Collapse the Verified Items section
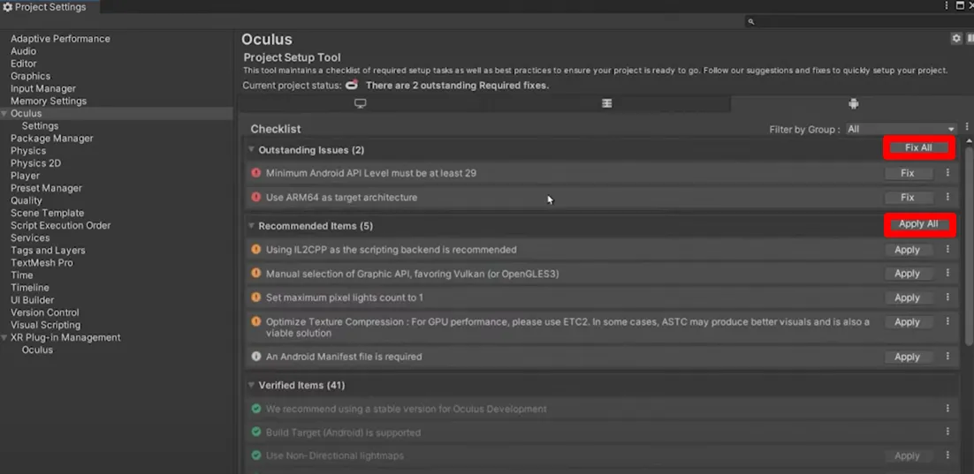The width and height of the screenshot is (974, 474). click(x=252, y=385)
